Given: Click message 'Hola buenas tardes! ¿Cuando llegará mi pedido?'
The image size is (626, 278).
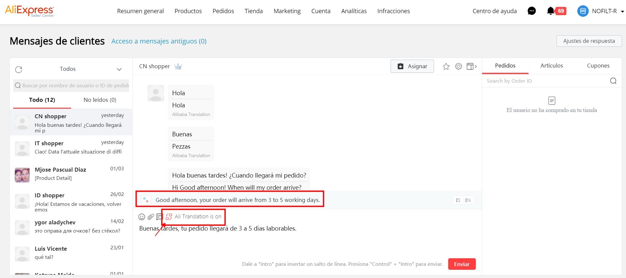Looking at the screenshot, I should (239, 175).
